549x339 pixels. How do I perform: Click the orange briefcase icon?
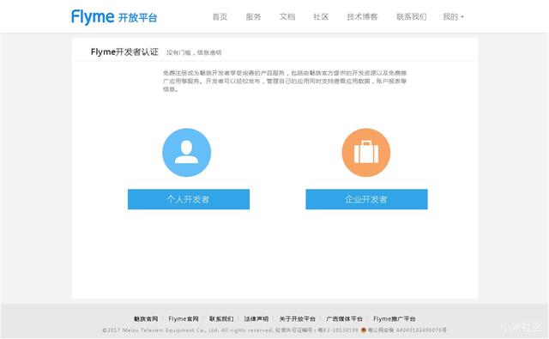click(x=366, y=153)
